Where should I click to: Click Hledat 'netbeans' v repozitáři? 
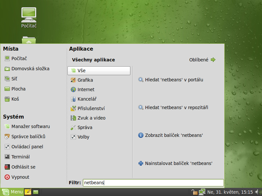173,107
